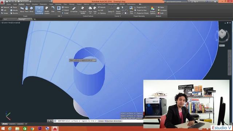The image size is (233, 131).
Task: Select the Sweep surface tool
Action: [4, 13]
